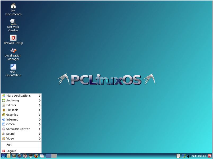213x159 pixels.
Task: Open the Localization Manager desktop icon
Action: [x=13, y=51]
